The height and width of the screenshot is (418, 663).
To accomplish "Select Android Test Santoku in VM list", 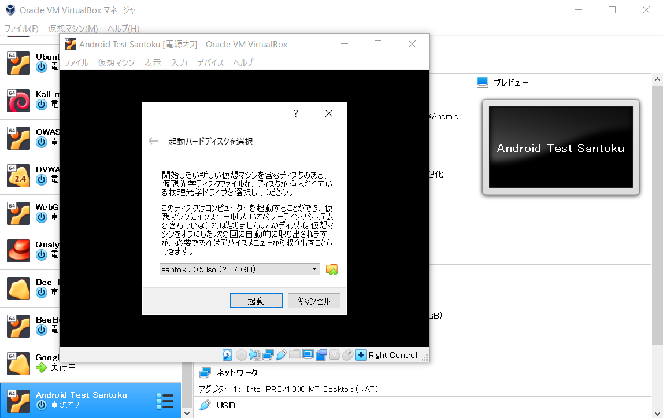I will point(91,401).
